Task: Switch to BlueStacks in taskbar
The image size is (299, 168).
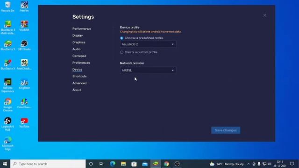Action: [x=156, y=164]
